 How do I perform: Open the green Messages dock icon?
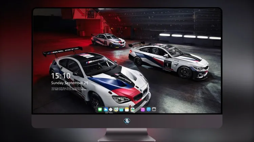click(x=100, y=110)
